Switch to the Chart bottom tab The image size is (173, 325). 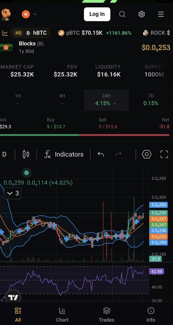coord(62,314)
